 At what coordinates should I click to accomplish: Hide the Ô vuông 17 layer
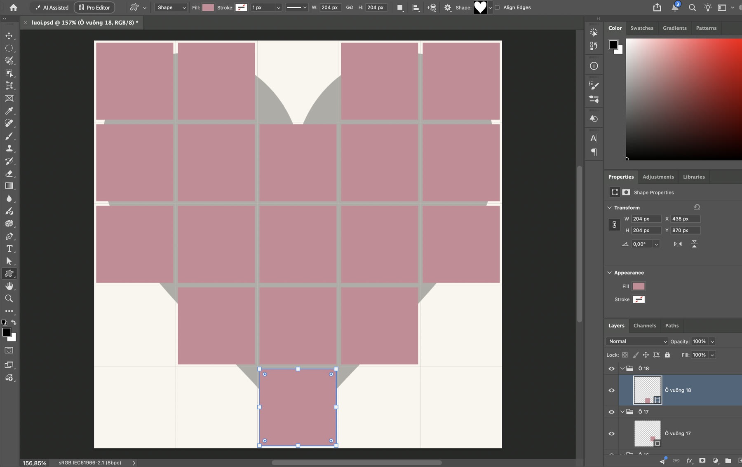click(x=611, y=434)
